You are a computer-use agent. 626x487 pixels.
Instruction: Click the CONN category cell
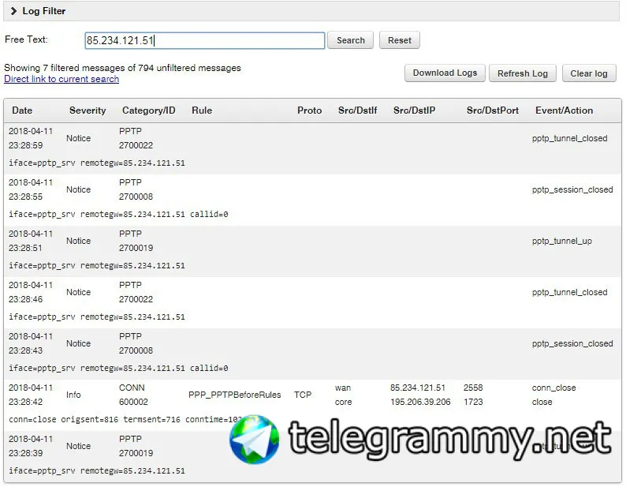click(132, 388)
